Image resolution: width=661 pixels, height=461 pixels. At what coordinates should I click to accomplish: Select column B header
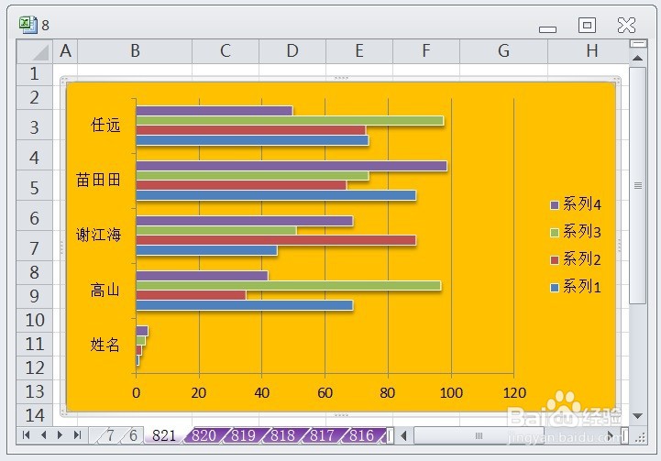point(135,51)
